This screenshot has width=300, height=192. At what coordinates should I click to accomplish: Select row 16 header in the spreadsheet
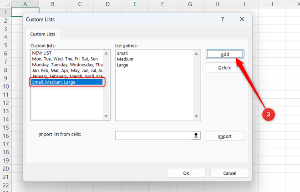(x=5, y=136)
